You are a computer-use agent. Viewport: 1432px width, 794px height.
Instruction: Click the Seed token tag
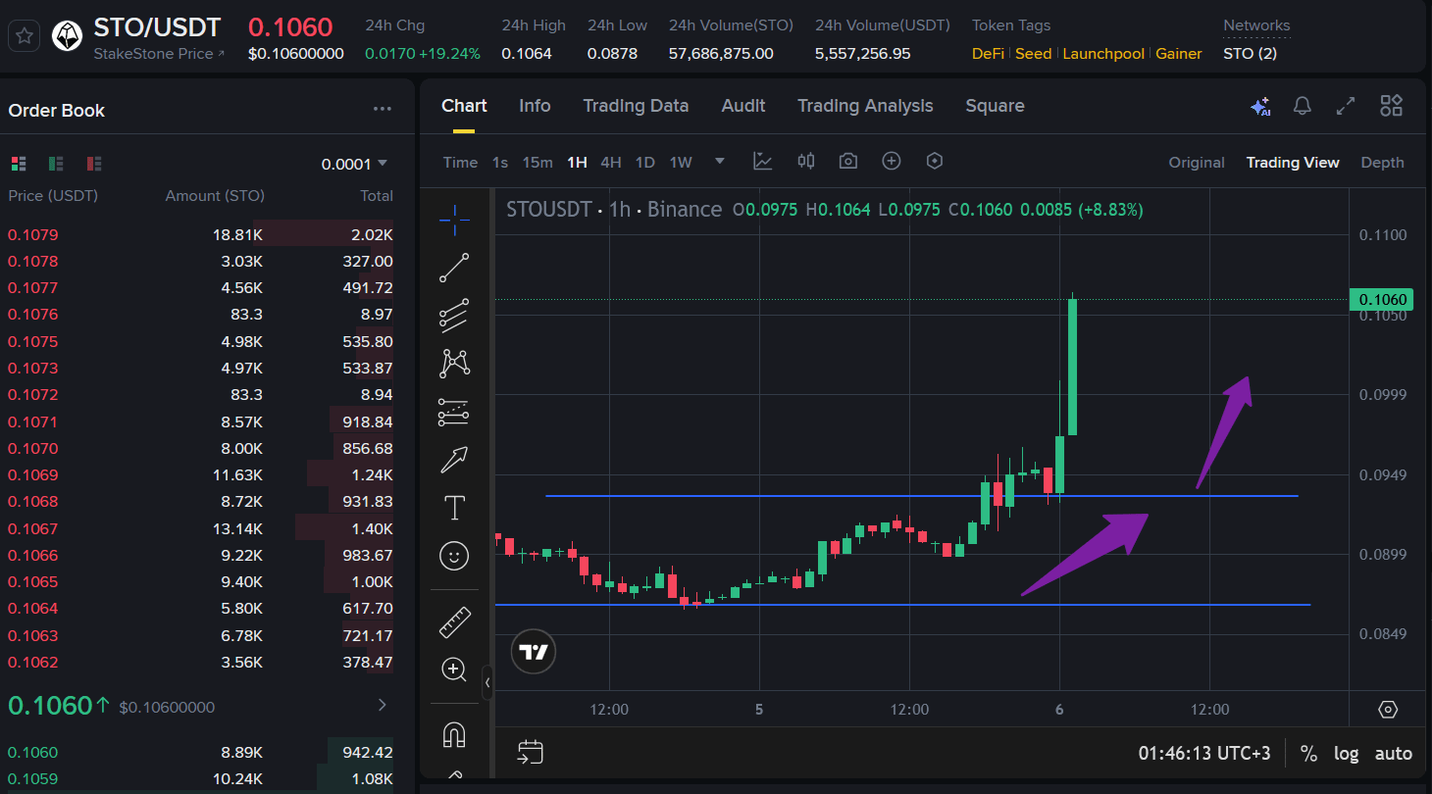tap(1033, 54)
